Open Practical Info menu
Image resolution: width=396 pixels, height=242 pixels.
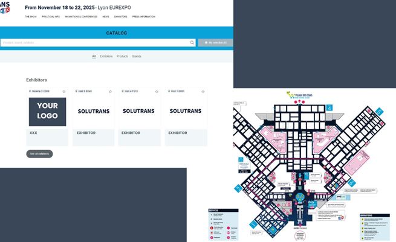click(x=51, y=17)
